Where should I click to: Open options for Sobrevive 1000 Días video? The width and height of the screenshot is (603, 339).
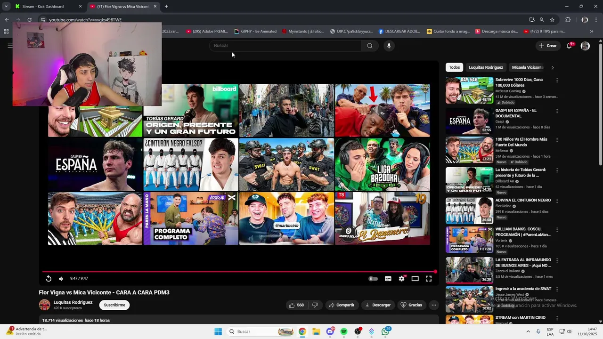(557, 81)
